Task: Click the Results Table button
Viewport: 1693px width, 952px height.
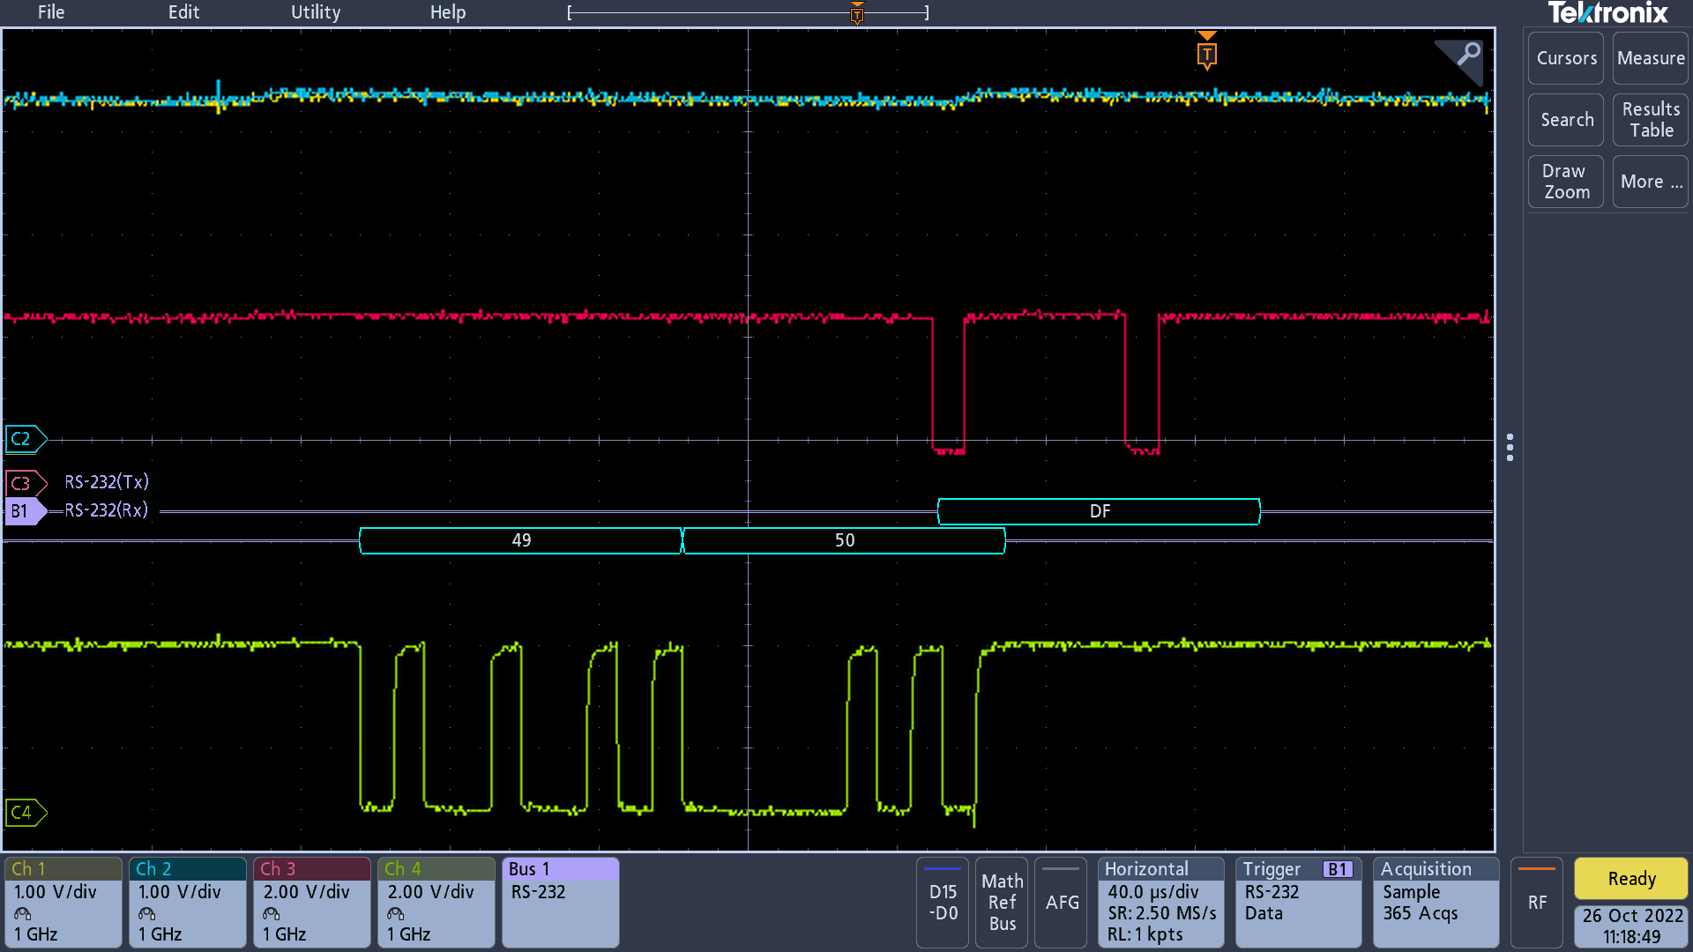Action: (x=1650, y=120)
